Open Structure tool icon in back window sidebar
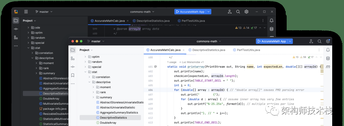This screenshot has height=126, width=344. [16, 37]
